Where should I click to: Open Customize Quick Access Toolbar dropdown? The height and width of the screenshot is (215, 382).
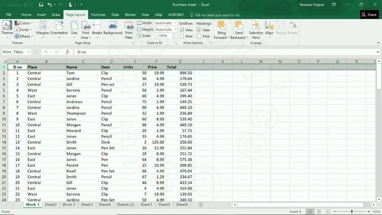[81, 5]
